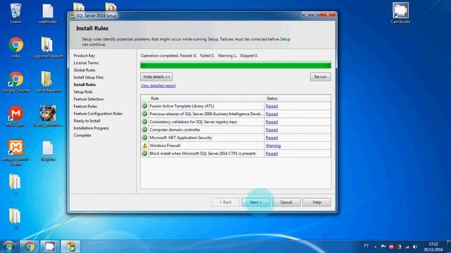The width and height of the screenshot is (451, 253).
Task: Click the PT language indicator
Action: click(366, 246)
